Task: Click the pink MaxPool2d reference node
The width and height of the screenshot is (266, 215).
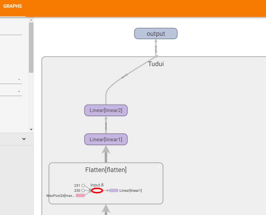Action: (80, 195)
